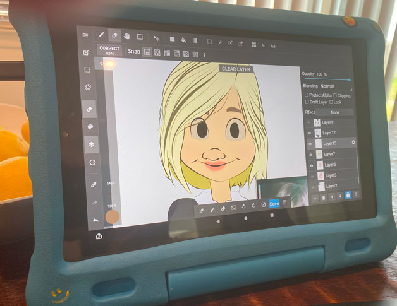Select the Eraser tool in top toolbar

tap(114, 35)
